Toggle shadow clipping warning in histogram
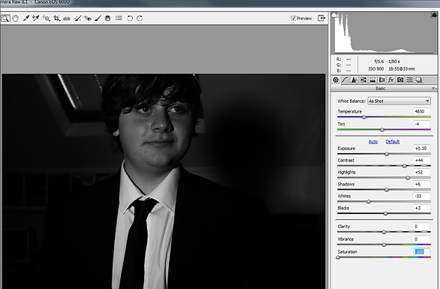 [334, 15]
